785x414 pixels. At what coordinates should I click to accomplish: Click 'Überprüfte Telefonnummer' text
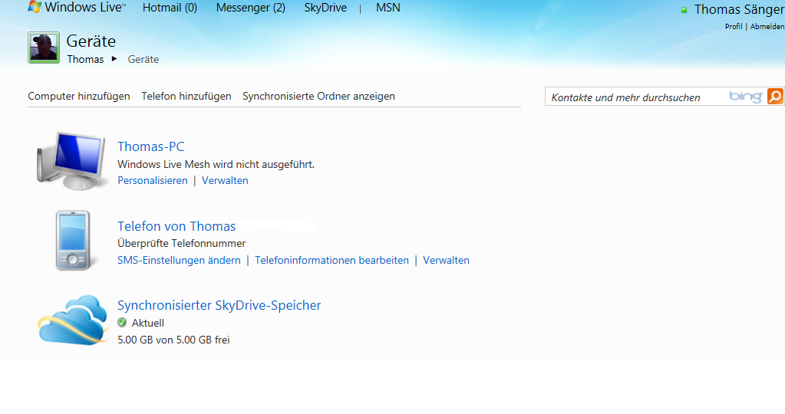tap(181, 244)
